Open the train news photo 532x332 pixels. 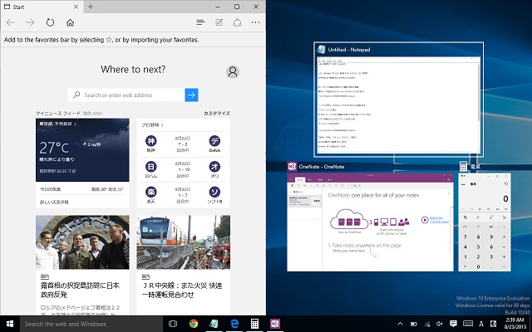coord(183,242)
